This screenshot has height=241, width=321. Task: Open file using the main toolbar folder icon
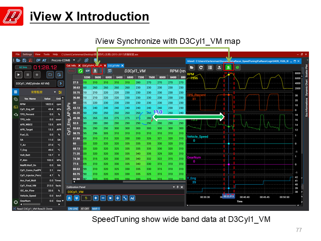pyautogui.click(x=18, y=60)
